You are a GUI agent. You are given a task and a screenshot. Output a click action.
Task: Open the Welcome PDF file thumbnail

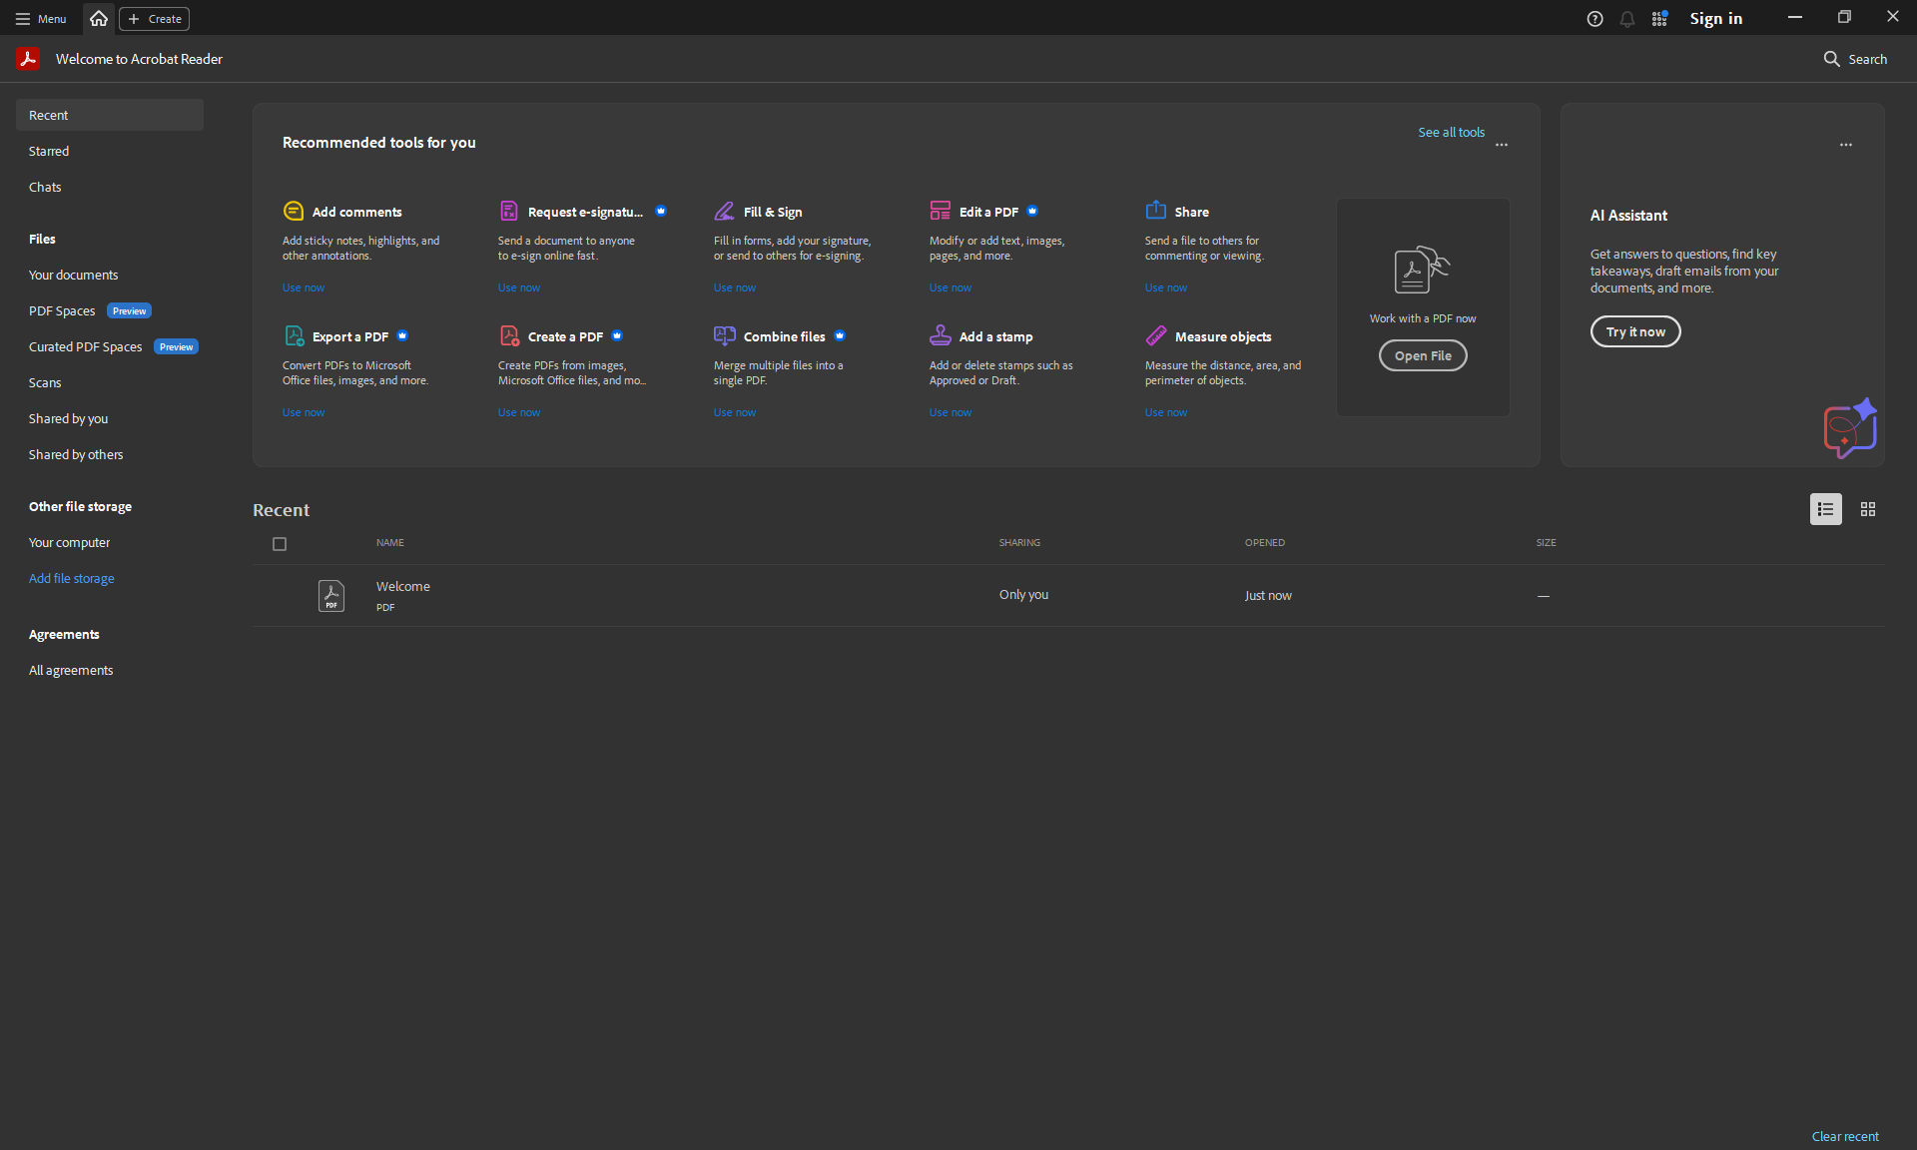click(331, 596)
